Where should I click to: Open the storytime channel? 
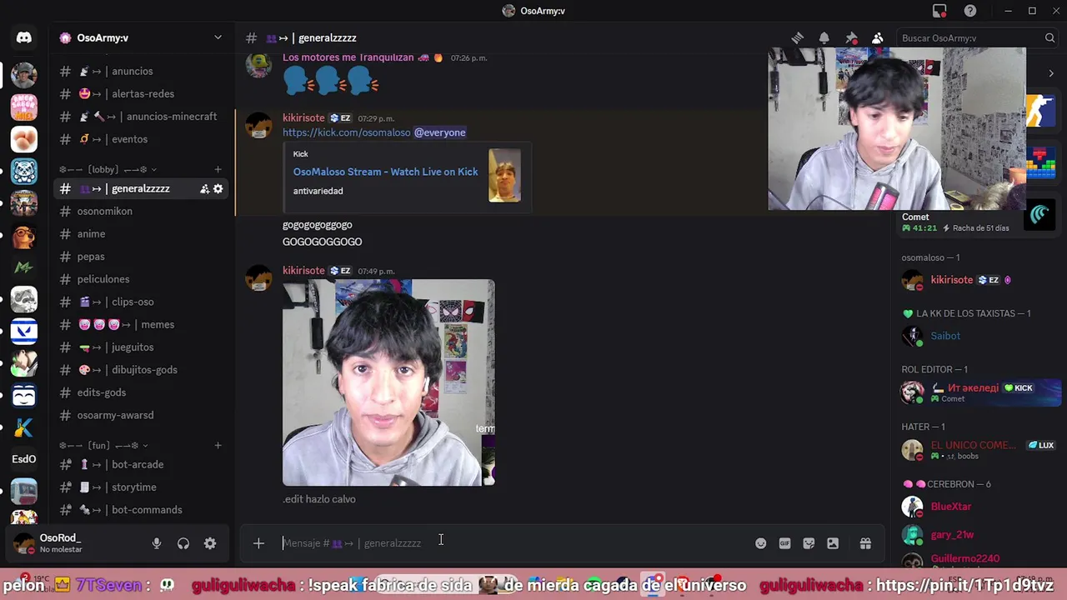(x=141, y=487)
